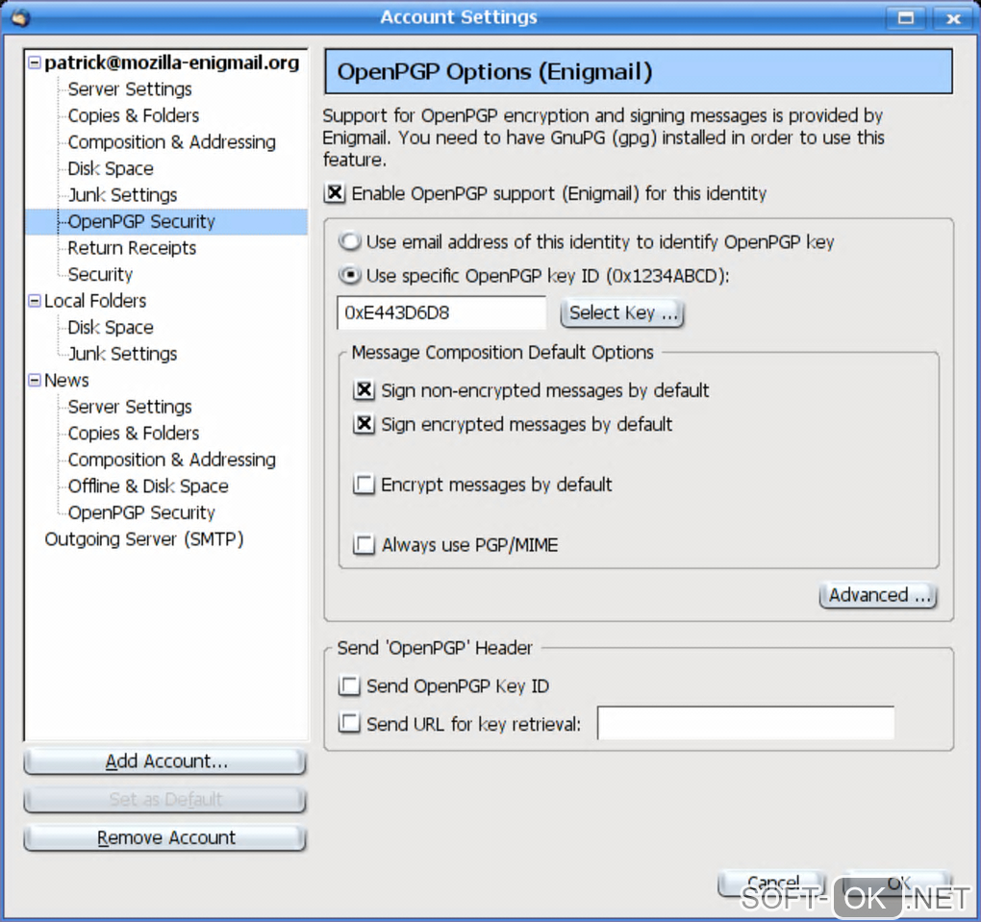This screenshot has width=981, height=922.
Task: Open Composition & Addressing under patrick@mozilla-enigmail.org
Action: (x=172, y=142)
